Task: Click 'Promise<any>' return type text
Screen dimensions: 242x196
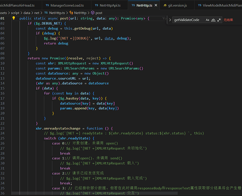Action: pyautogui.click(x=133, y=18)
